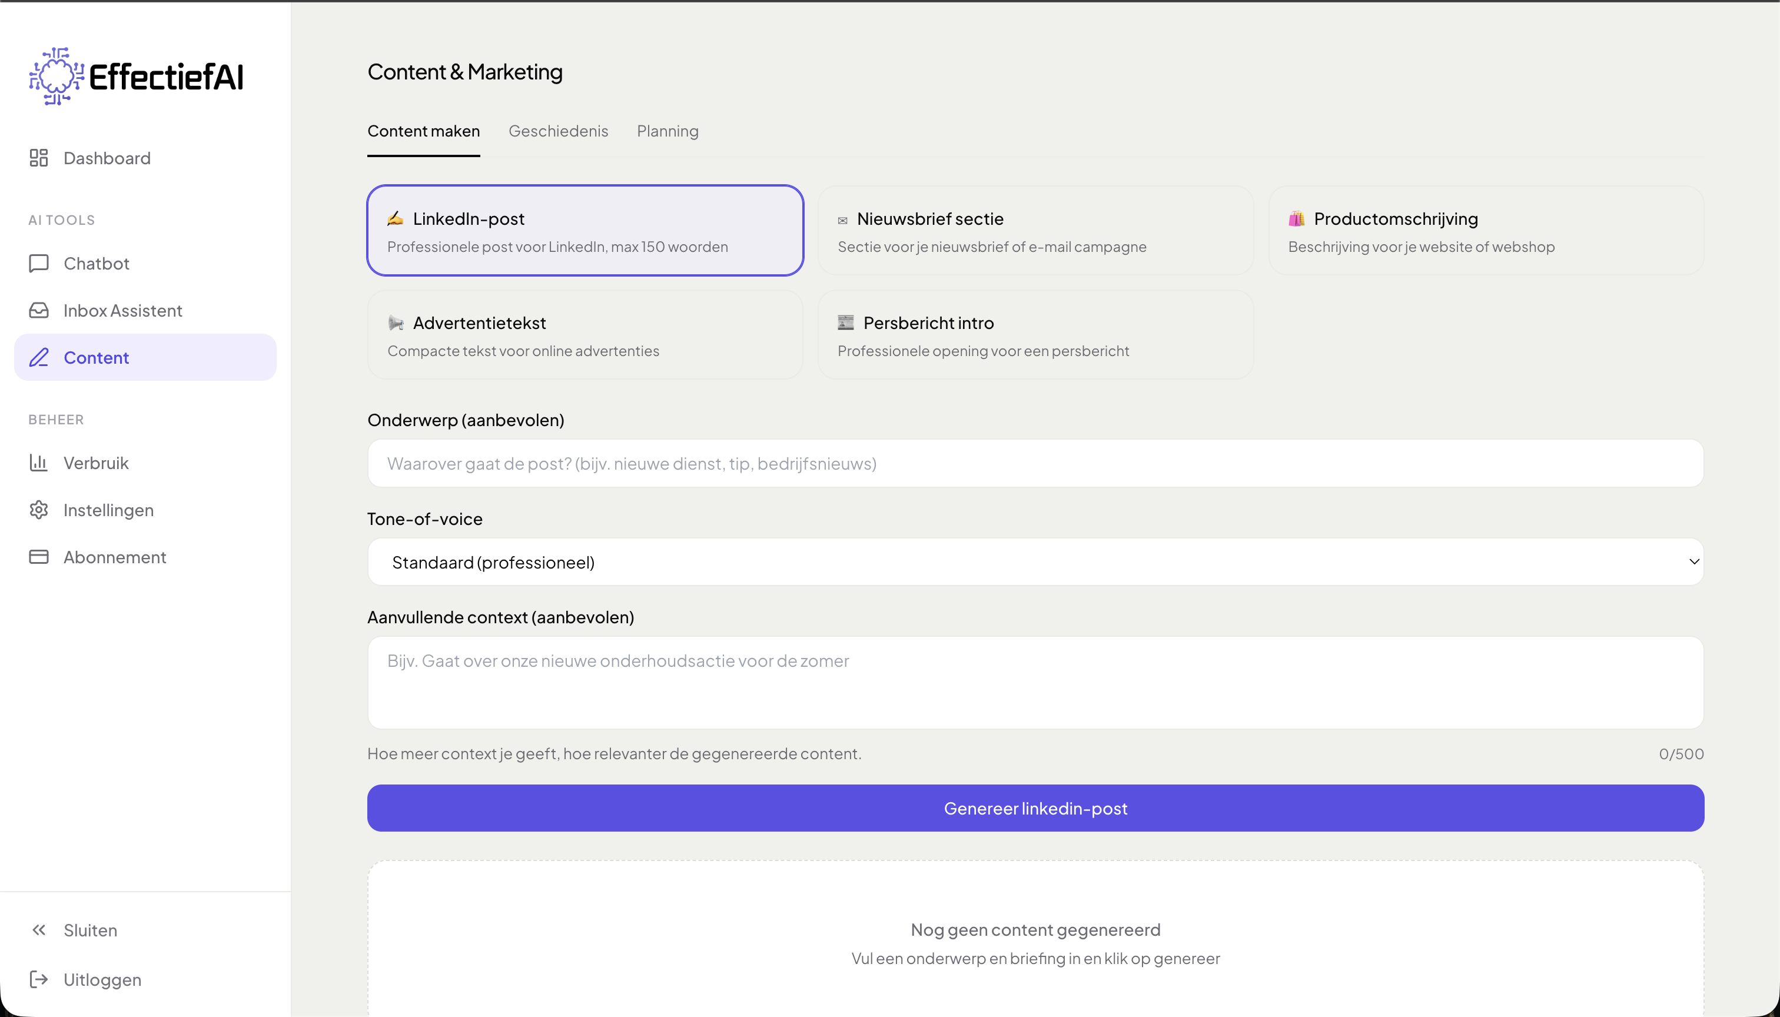This screenshot has width=1780, height=1017.
Task: Switch to the Planning tab
Action: pyautogui.click(x=667, y=131)
